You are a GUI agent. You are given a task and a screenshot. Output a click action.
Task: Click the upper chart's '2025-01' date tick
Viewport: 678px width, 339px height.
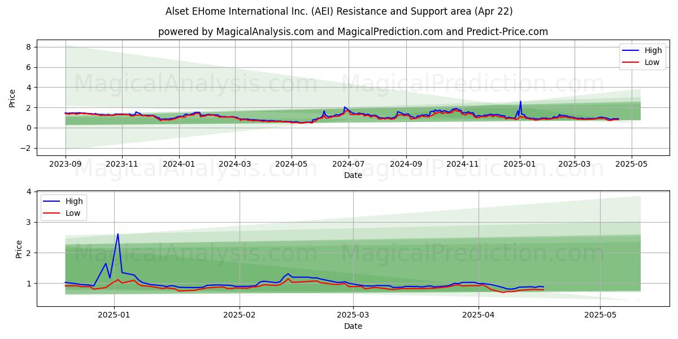(520, 164)
